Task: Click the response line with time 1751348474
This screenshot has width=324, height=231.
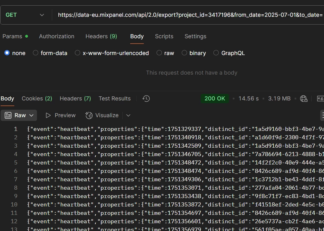Action: coord(176,171)
